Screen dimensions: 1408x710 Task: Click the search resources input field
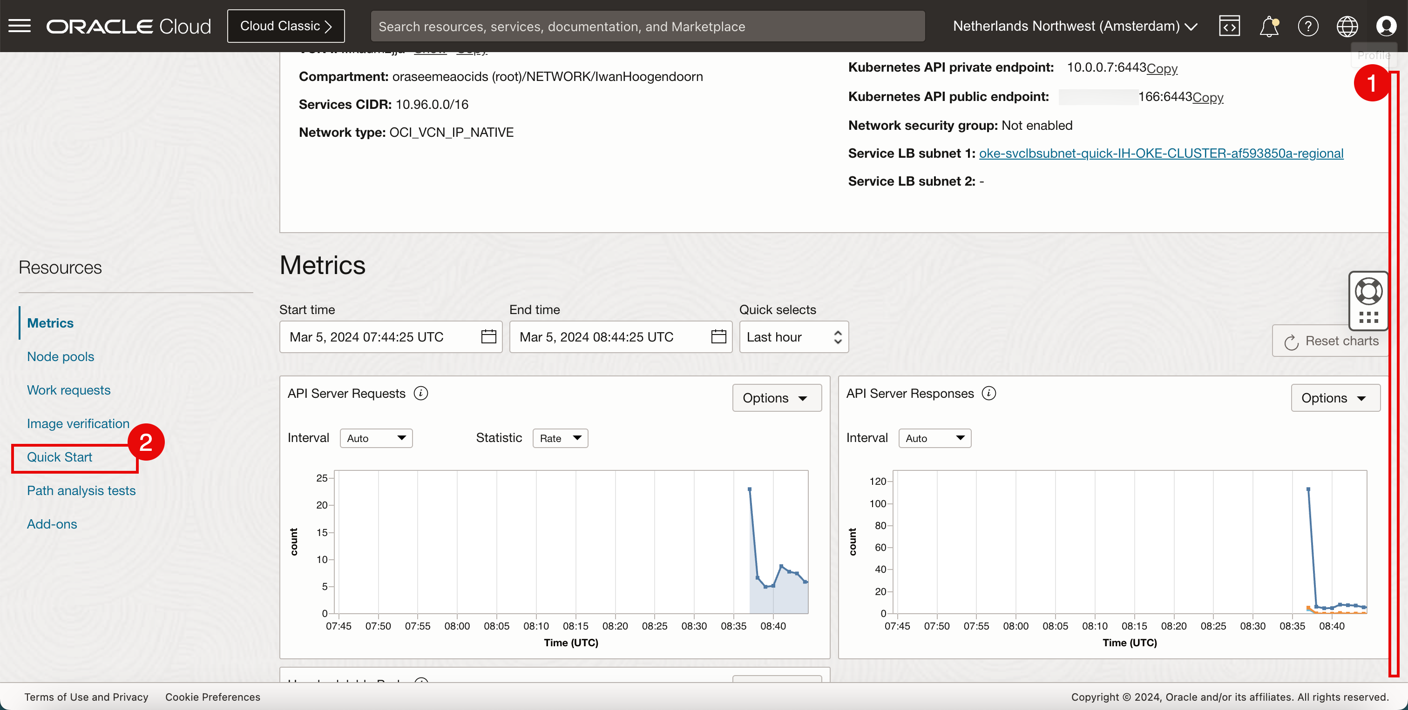point(647,26)
